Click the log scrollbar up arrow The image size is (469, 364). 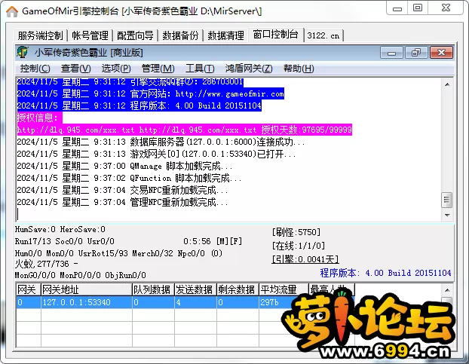(x=447, y=84)
